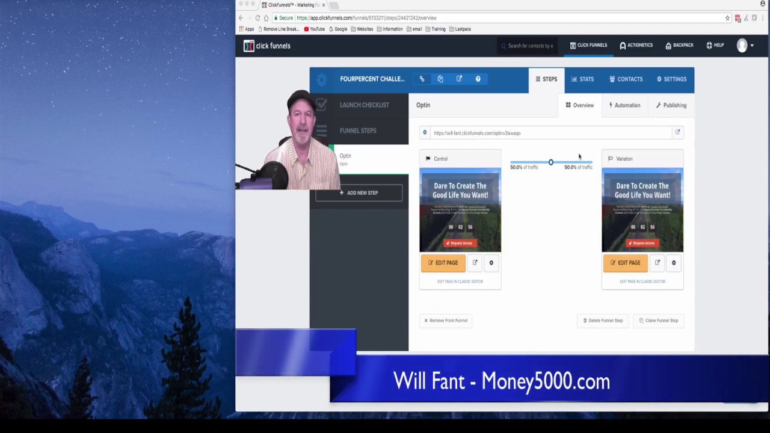Screen dimensions: 770x433
Task: Open the funnel in a new window icon in the blue bar
Action: [459, 79]
